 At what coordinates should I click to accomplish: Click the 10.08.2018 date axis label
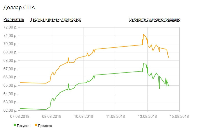(x=84, y=116)
